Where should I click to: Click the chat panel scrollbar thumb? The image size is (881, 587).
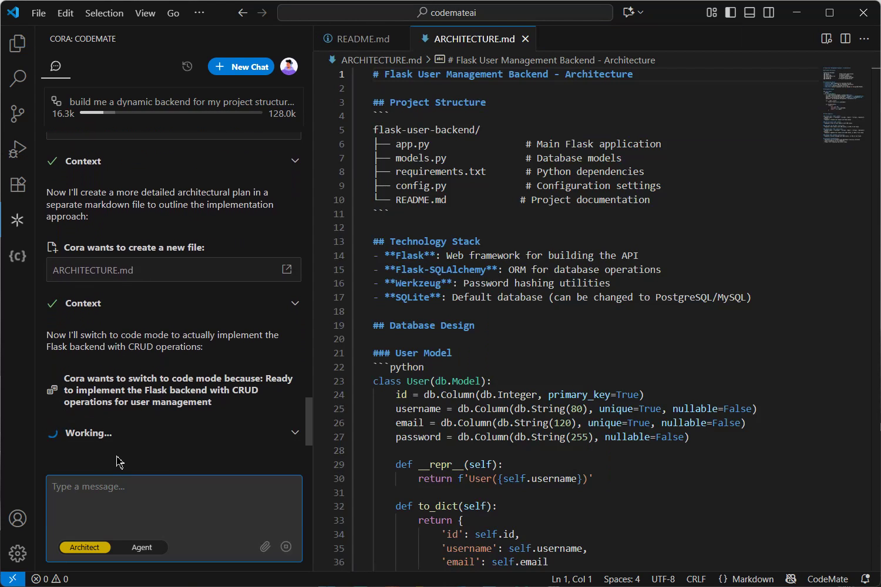308,422
